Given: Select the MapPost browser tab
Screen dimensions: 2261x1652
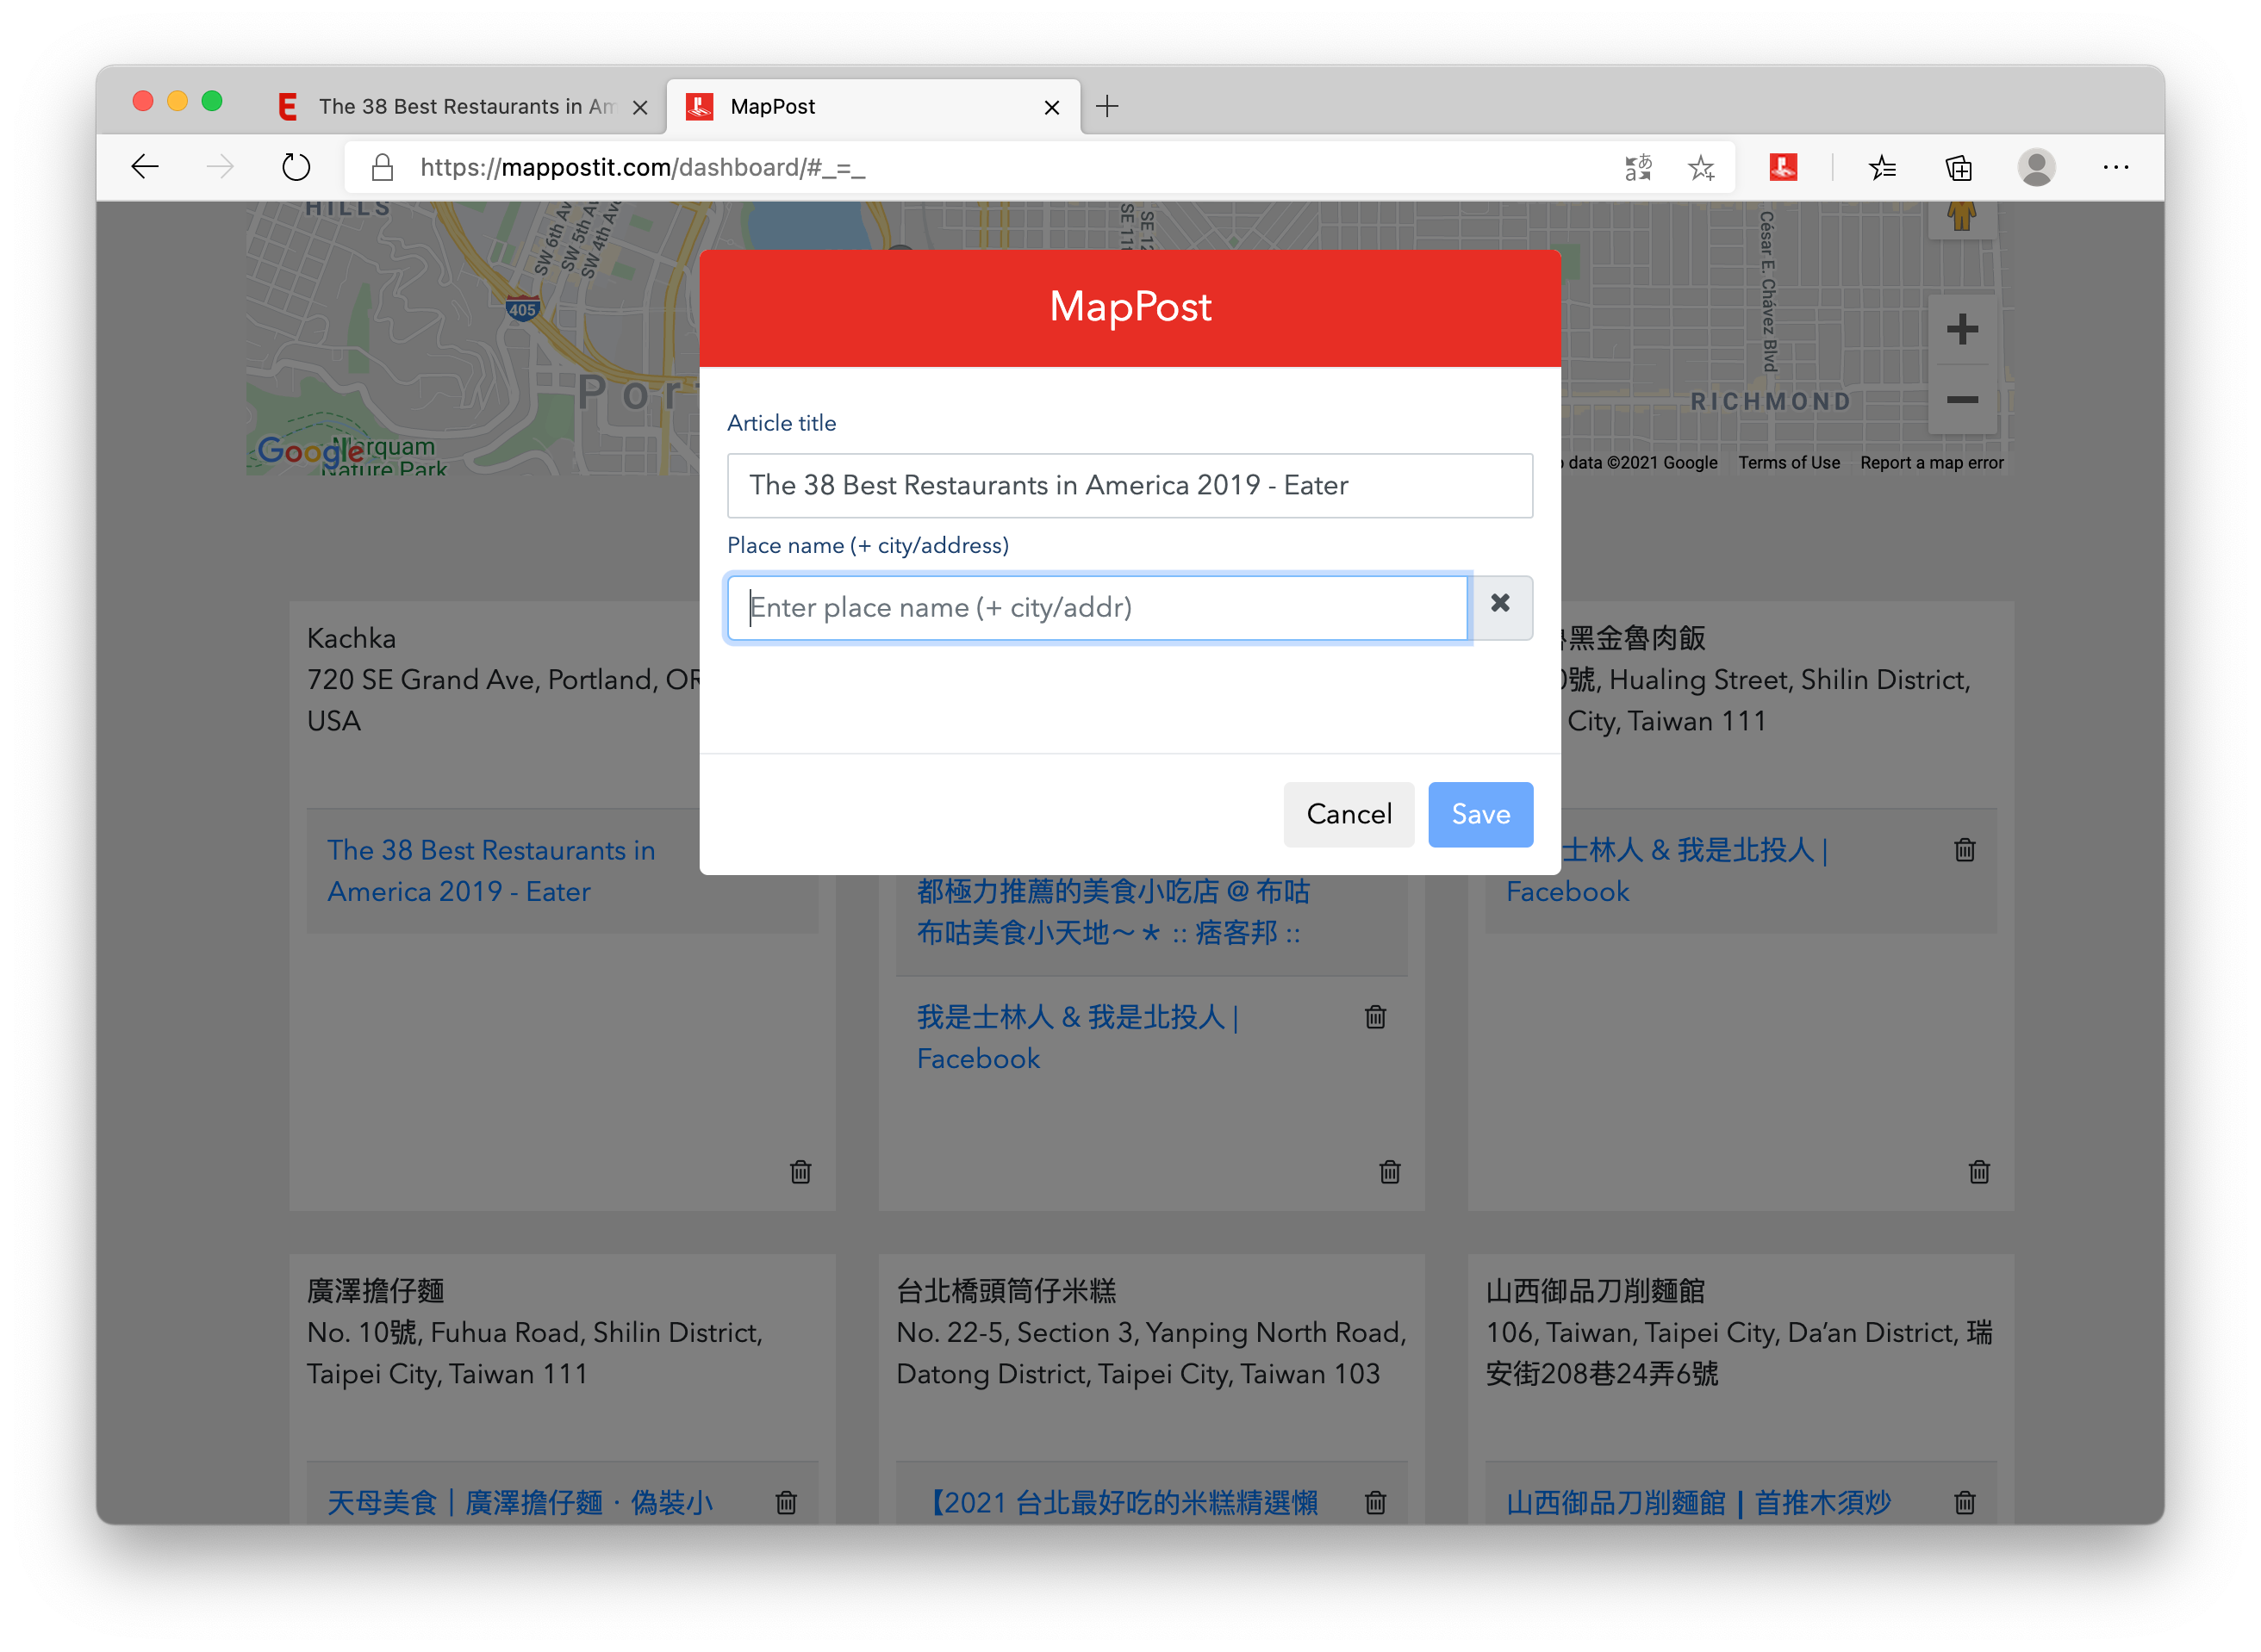Looking at the screenshot, I should (872, 106).
